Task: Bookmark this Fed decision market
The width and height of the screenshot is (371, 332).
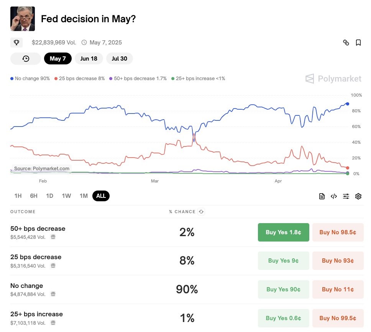Action: coord(358,43)
